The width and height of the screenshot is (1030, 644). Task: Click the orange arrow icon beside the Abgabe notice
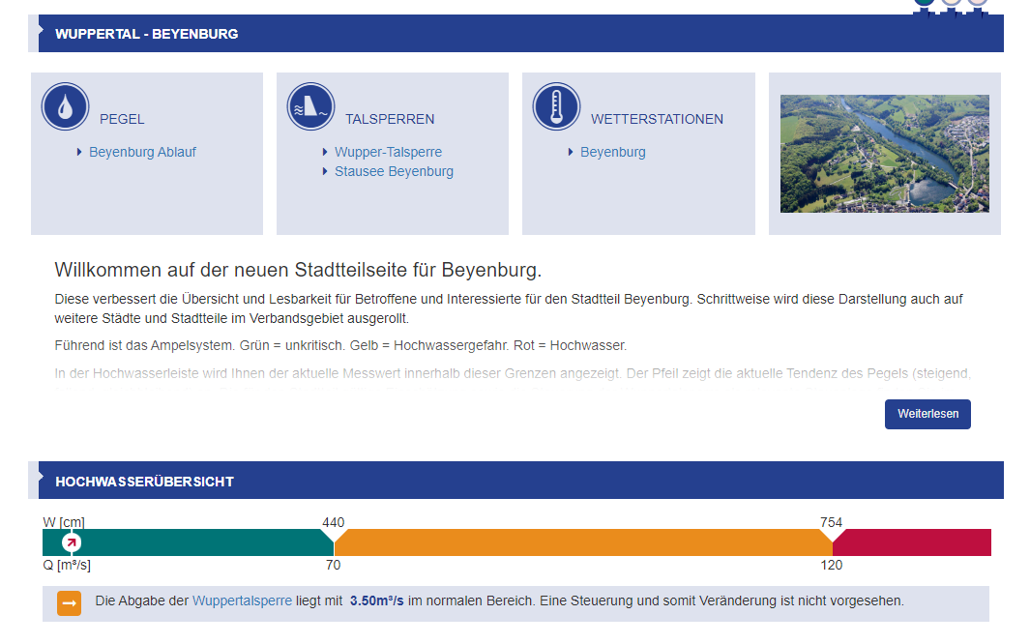69,602
